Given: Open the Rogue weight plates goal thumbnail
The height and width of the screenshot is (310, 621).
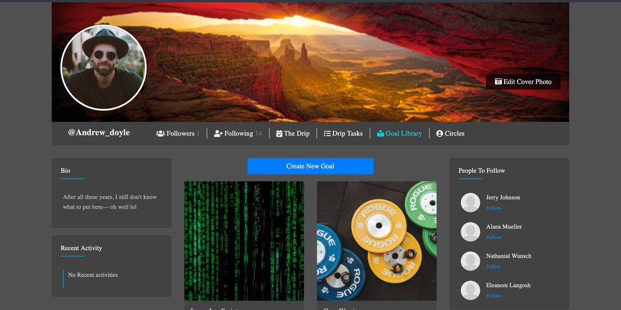Looking at the screenshot, I should [x=376, y=240].
